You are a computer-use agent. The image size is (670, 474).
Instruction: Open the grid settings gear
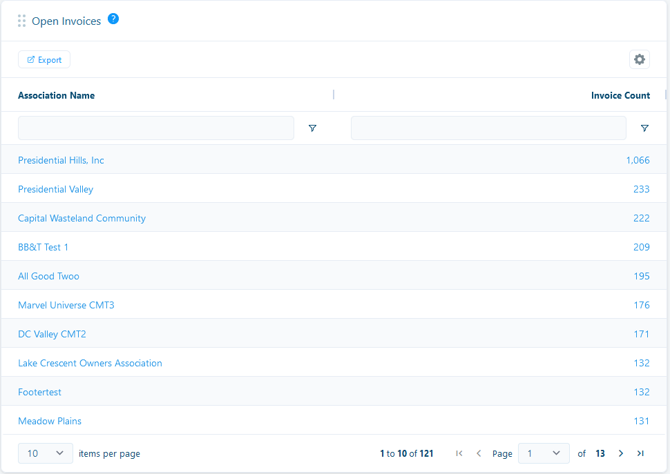pos(639,59)
